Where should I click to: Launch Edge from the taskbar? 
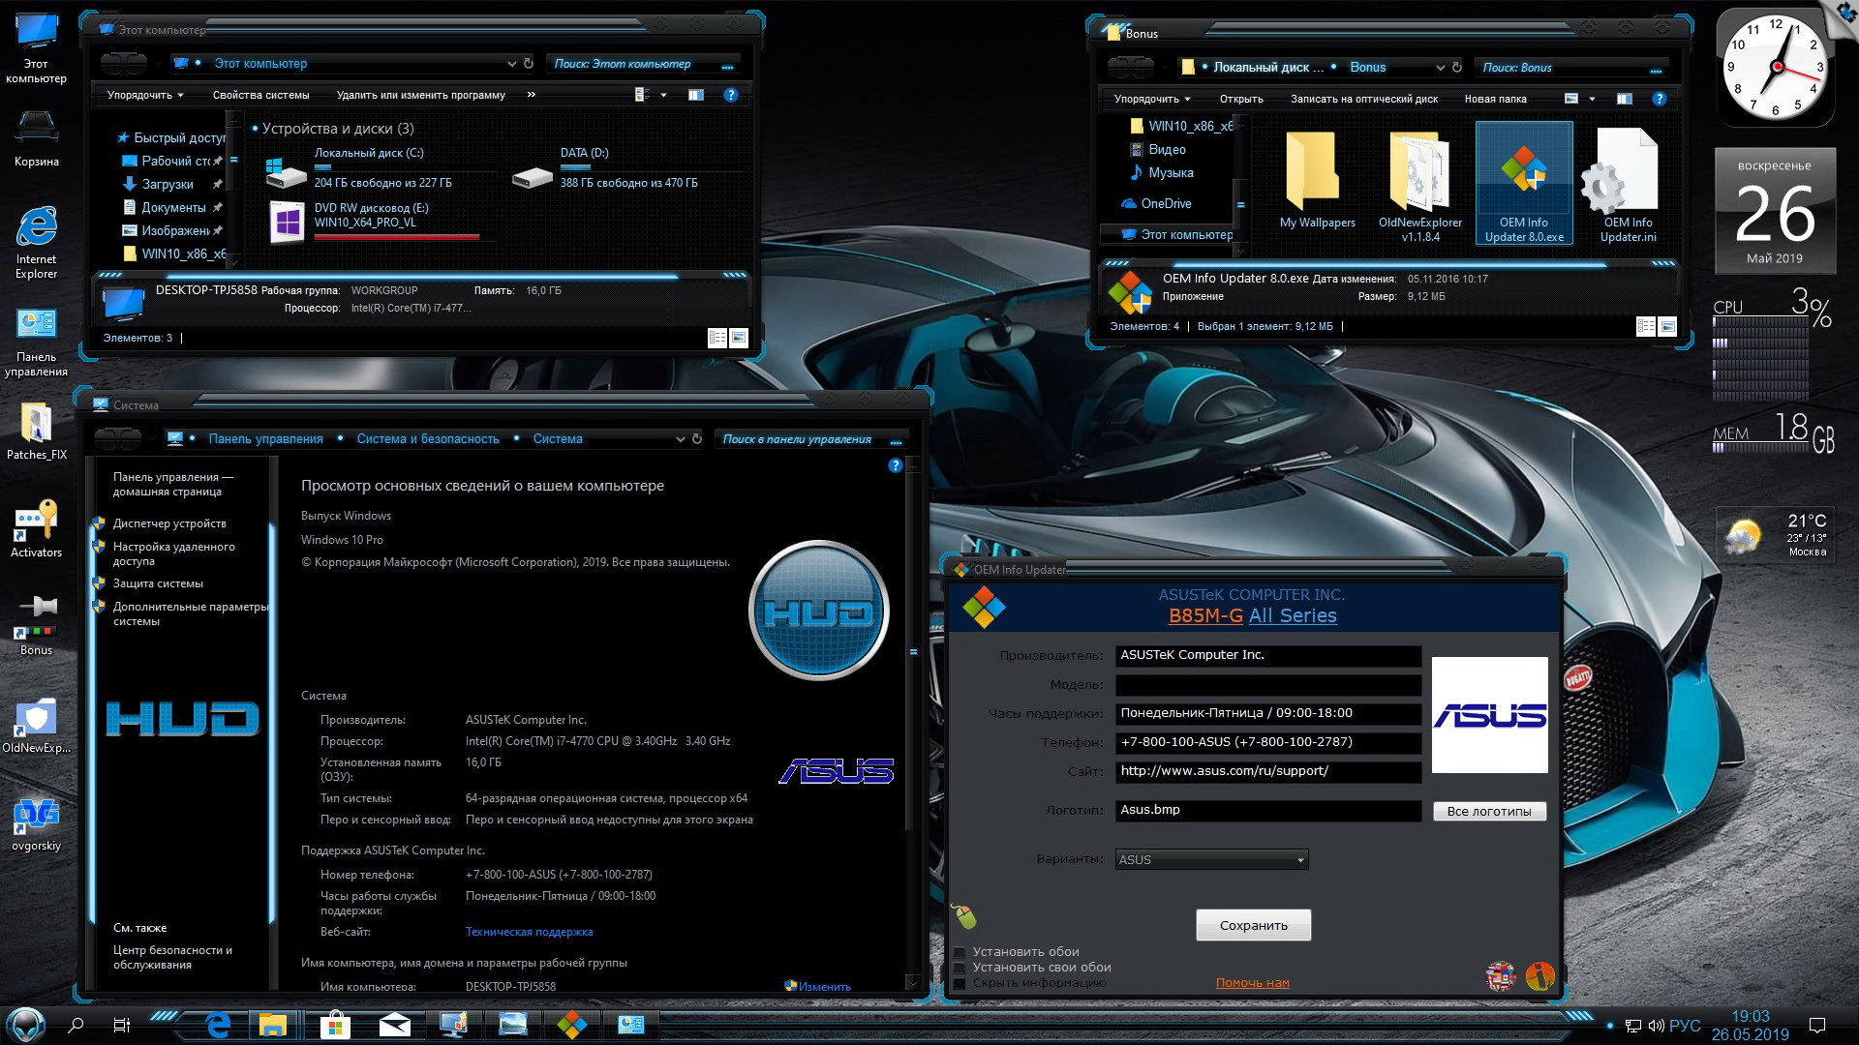tap(217, 1025)
